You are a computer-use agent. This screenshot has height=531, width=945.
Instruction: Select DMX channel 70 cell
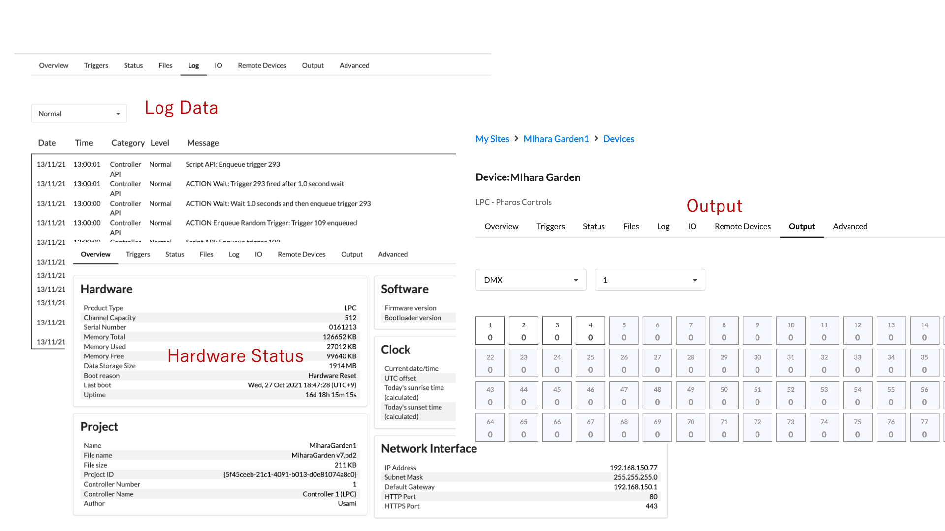coord(691,427)
